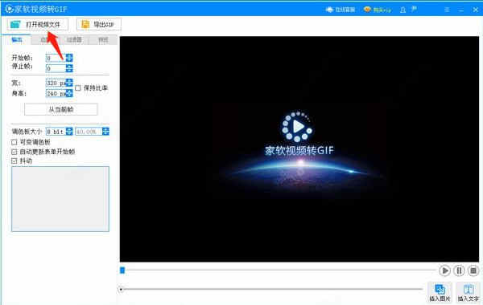
Task: Adjust the 开始帧 start frame spinner arrows
Action: click(x=69, y=58)
